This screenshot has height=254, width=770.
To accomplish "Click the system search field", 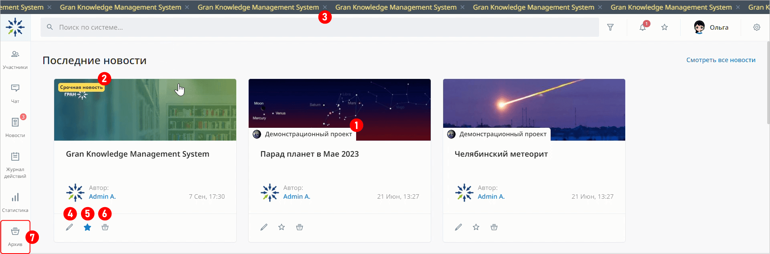I will pos(320,27).
